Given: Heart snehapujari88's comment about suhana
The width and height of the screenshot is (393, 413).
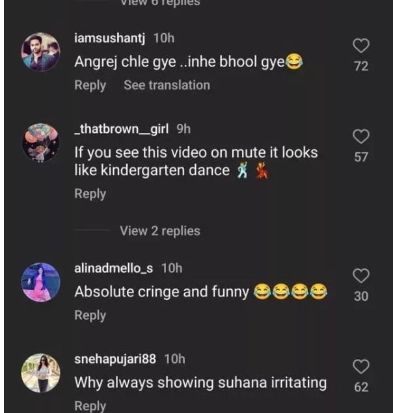Looking at the screenshot, I should [361, 366].
